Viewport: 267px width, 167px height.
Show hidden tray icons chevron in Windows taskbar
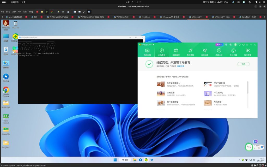[x=240, y=160]
